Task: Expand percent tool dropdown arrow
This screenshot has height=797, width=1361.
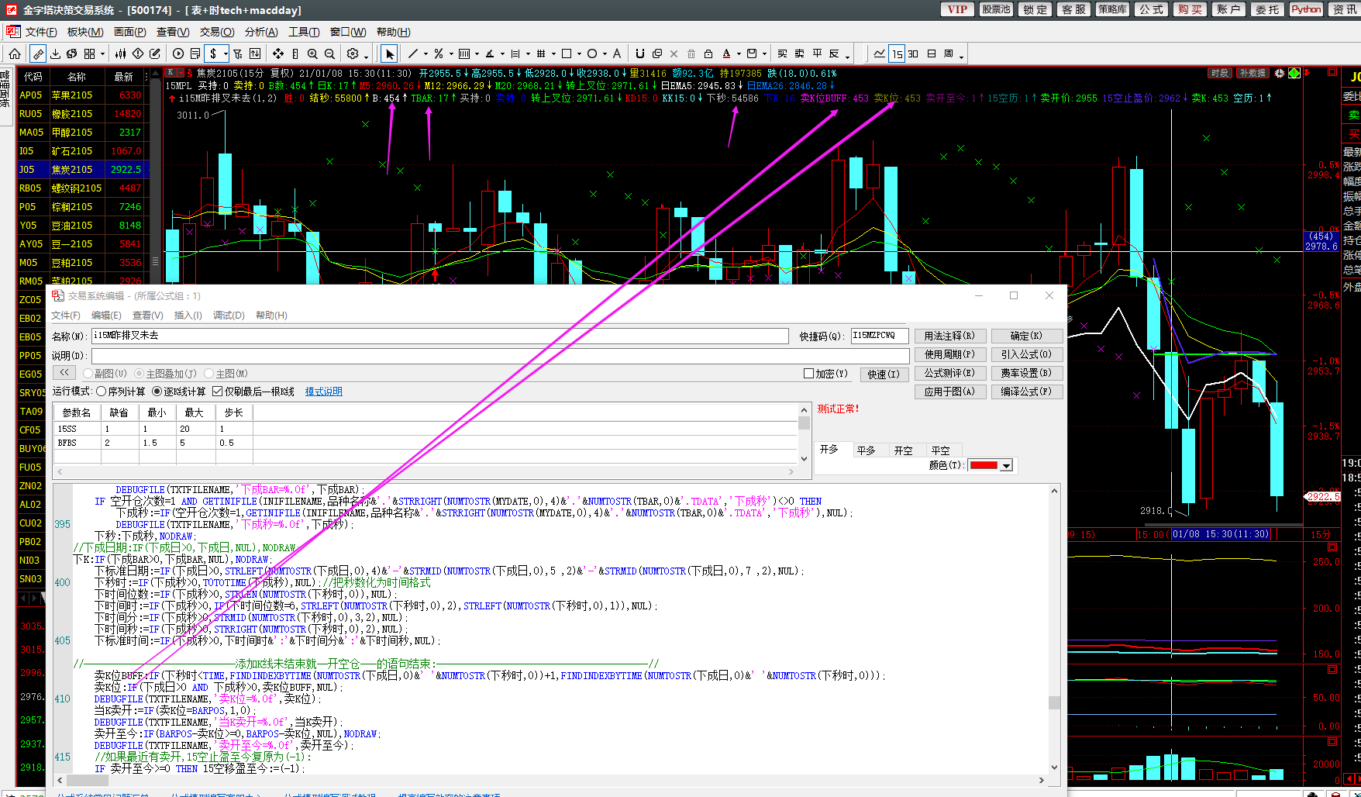Action: 451,54
